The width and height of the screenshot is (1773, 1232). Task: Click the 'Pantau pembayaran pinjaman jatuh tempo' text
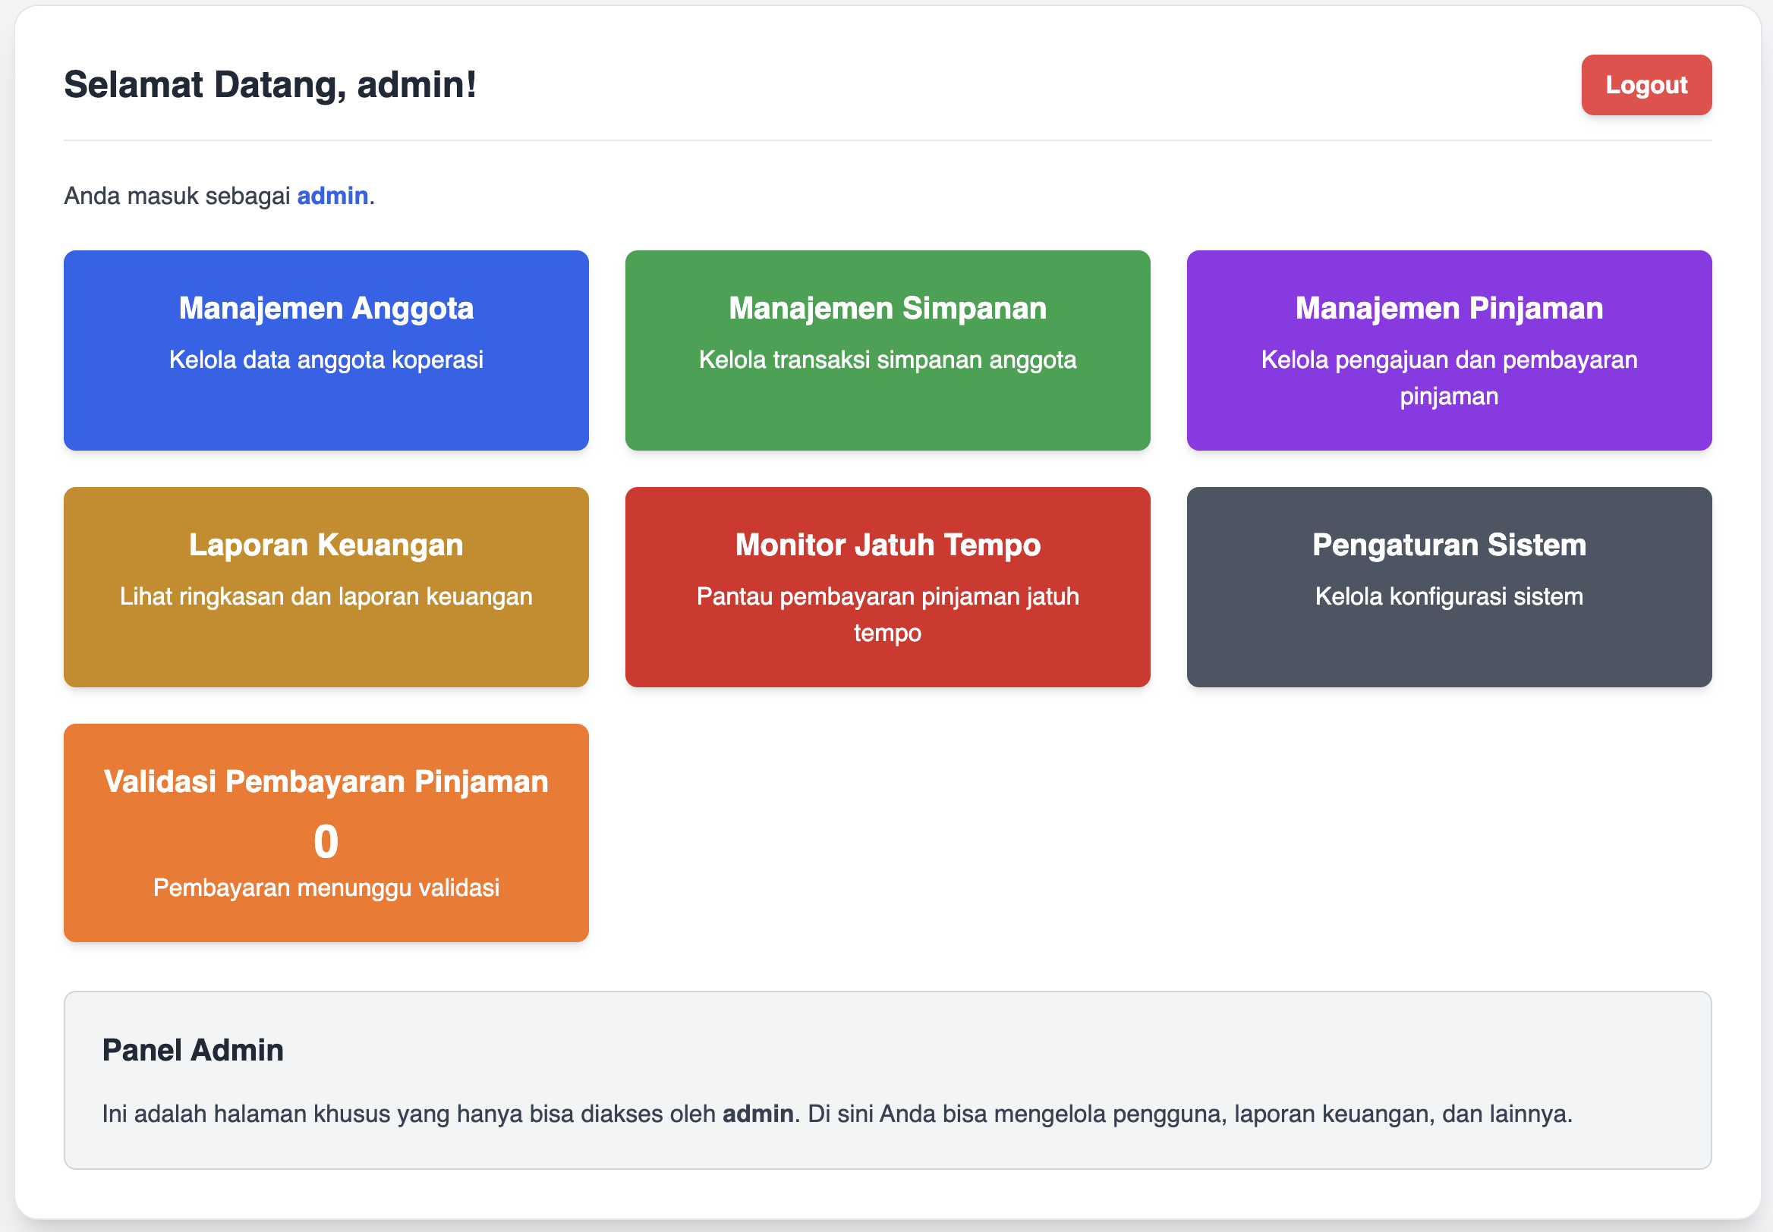coord(887,614)
